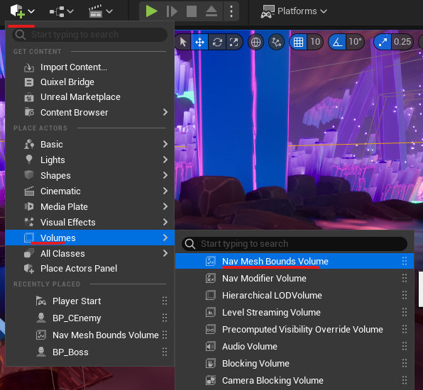
Task: Click the Level Streaming Volume icon
Action: (210, 312)
